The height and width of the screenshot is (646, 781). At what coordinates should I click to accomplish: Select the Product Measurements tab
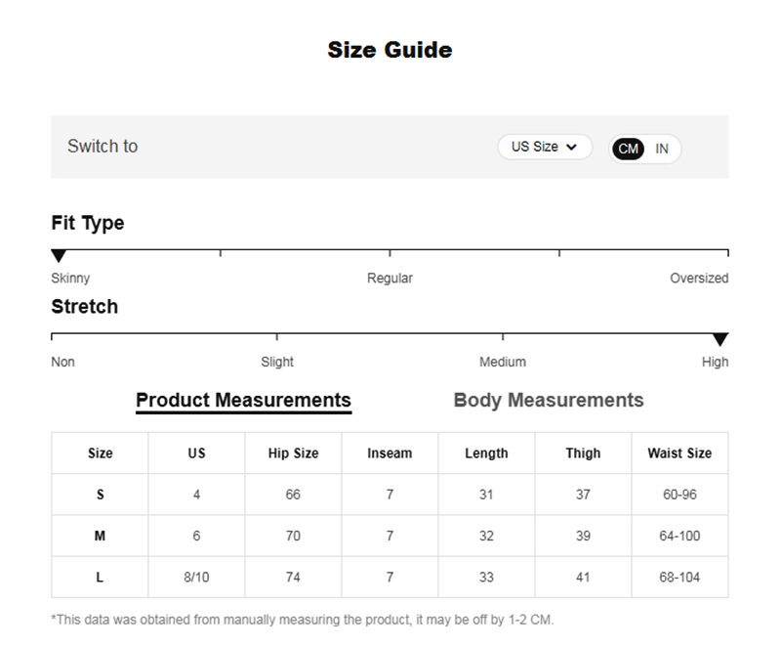[243, 400]
